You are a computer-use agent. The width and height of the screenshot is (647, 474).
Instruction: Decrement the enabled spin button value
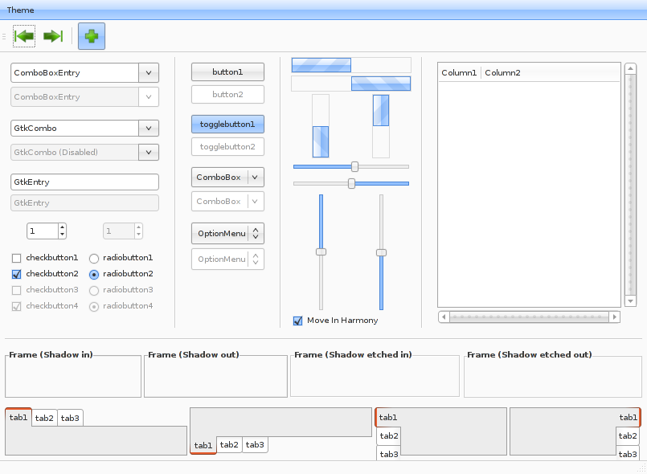pos(62,235)
